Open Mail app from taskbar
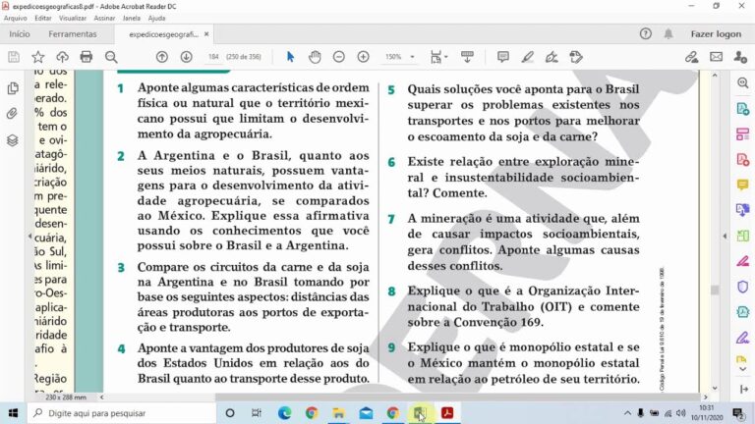This screenshot has width=755, height=424. 366,413
